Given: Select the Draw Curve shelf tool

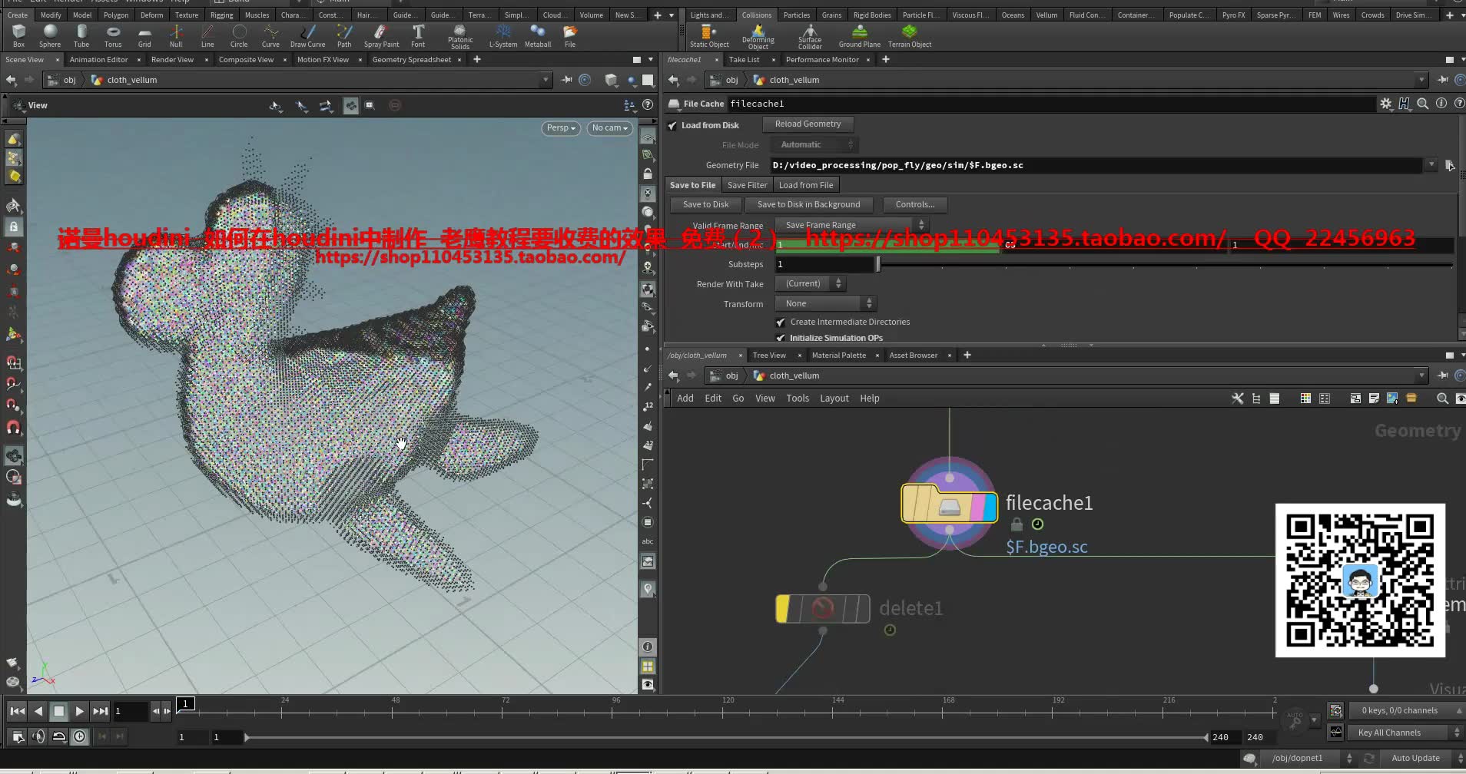Looking at the screenshot, I should click(x=307, y=35).
